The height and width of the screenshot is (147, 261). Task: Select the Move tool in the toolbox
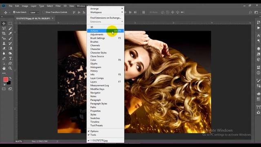tap(4, 24)
